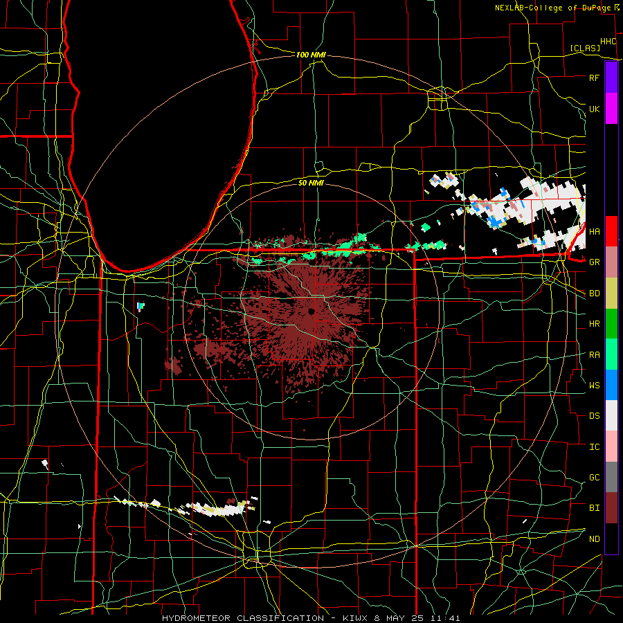Viewport: 623px width, 623px height.
Task: Click the RA light green legend swatch
Action: click(x=611, y=354)
